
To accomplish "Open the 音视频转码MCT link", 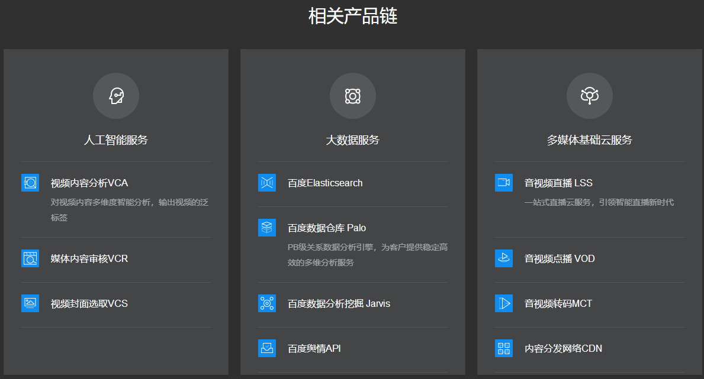I will coord(558,304).
